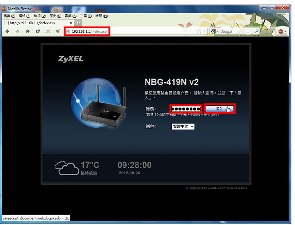This screenshot has height=225, width=295.
Task: Stop loading with the X toolbar icon
Action: click(x=48, y=31)
